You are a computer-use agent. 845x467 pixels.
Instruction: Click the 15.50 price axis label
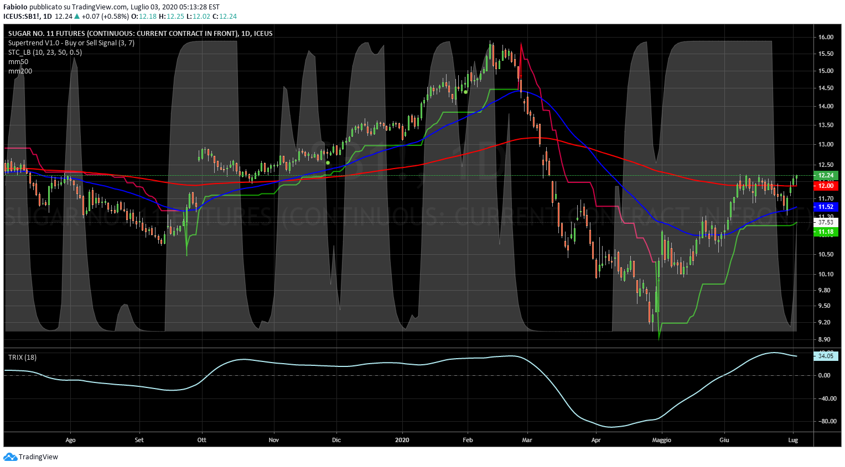[x=826, y=54]
